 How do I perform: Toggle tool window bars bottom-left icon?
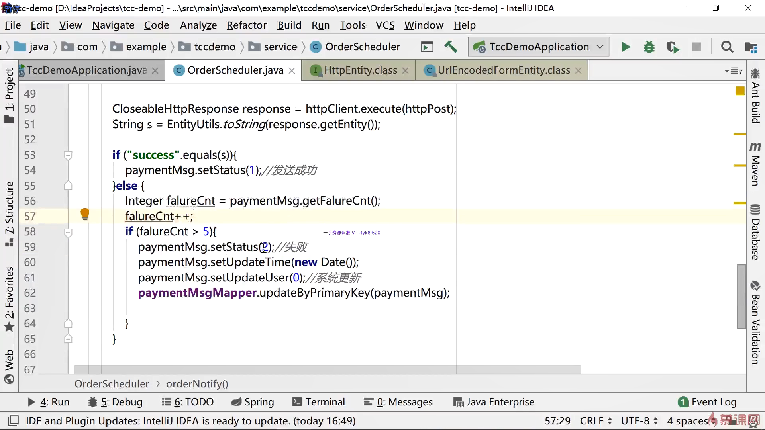coord(14,421)
